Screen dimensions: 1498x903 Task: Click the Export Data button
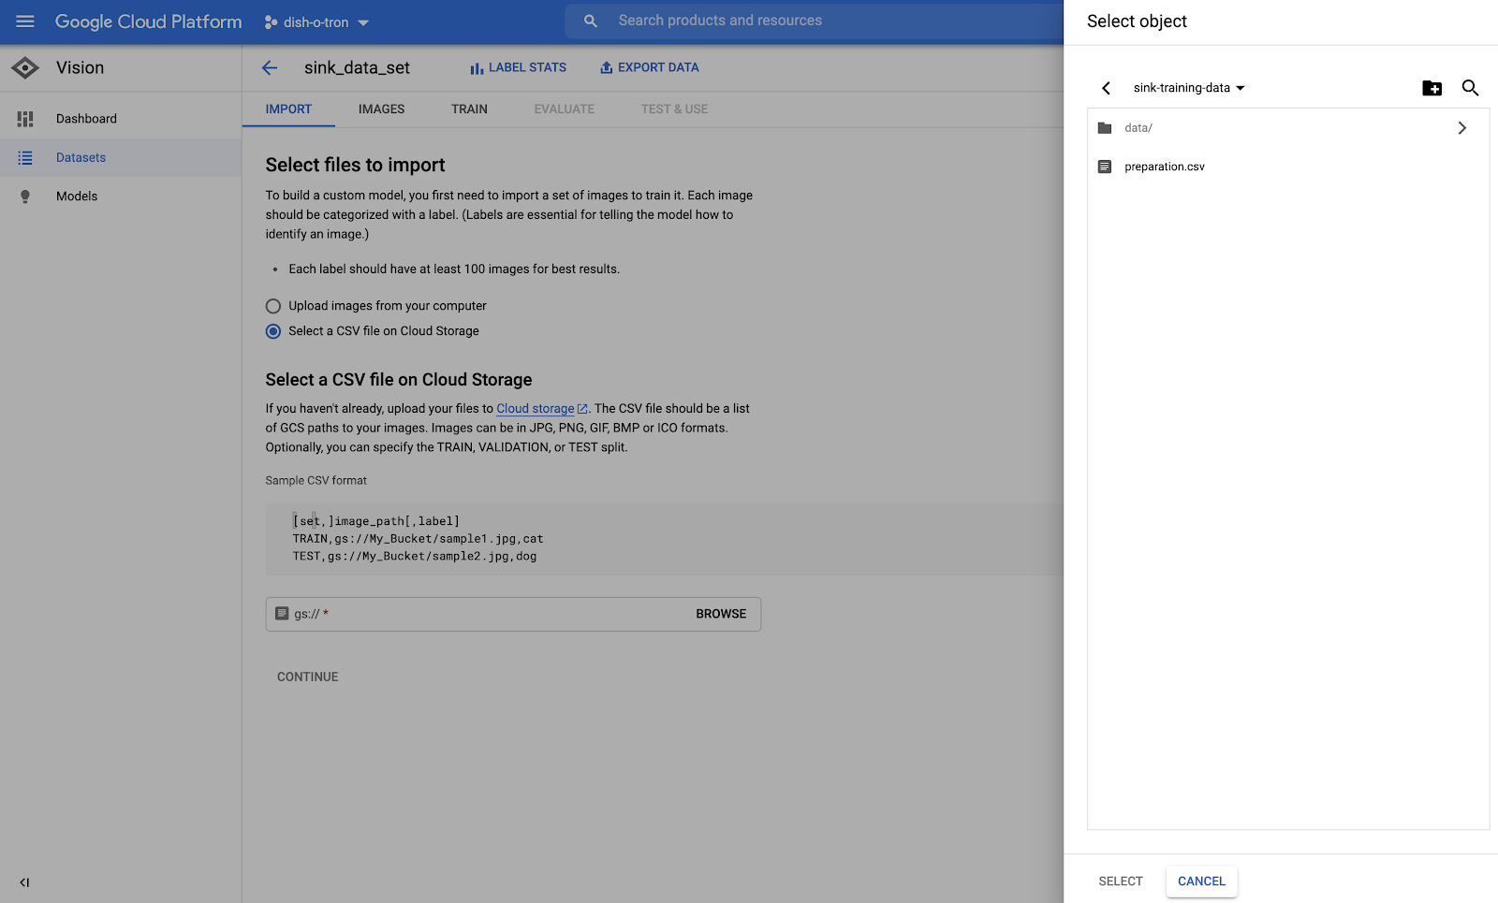pyautogui.click(x=649, y=67)
